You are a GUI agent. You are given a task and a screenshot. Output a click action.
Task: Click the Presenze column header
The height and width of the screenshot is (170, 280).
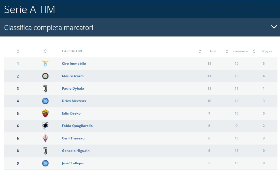[240, 51]
